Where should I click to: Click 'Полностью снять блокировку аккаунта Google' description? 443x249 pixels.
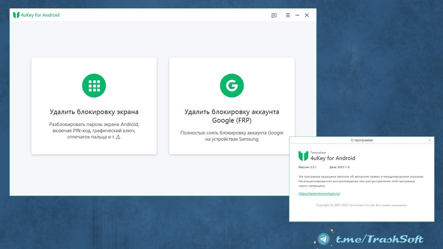click(232, 136)
